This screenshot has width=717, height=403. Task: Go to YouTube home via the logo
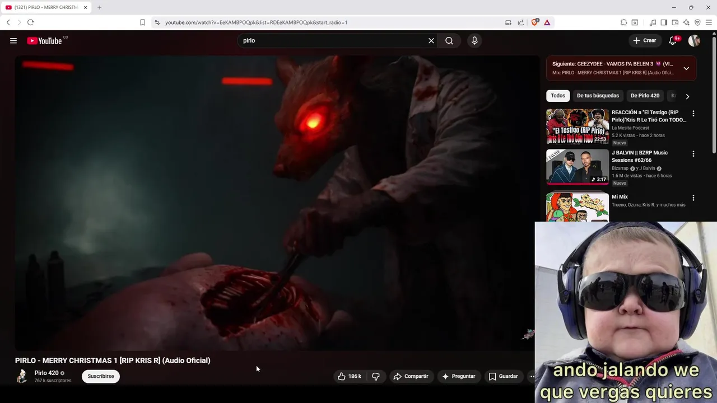click(44, 40)
